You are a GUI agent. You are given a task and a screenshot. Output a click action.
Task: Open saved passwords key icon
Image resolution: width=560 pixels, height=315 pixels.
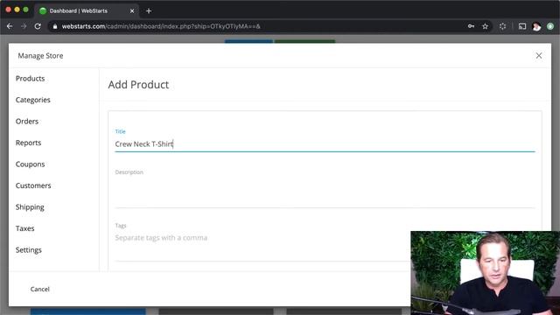(471, 26)
